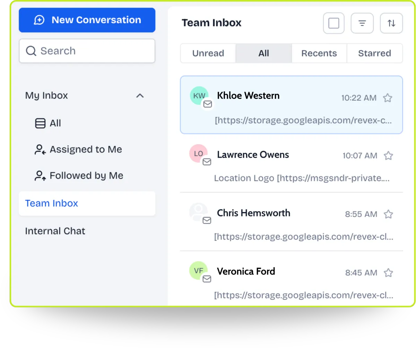The width and height of the screenshot is (416, 348).
Task: Click email icon on Chris Hemsworth avatar
Action: click(x=207, y=220)
